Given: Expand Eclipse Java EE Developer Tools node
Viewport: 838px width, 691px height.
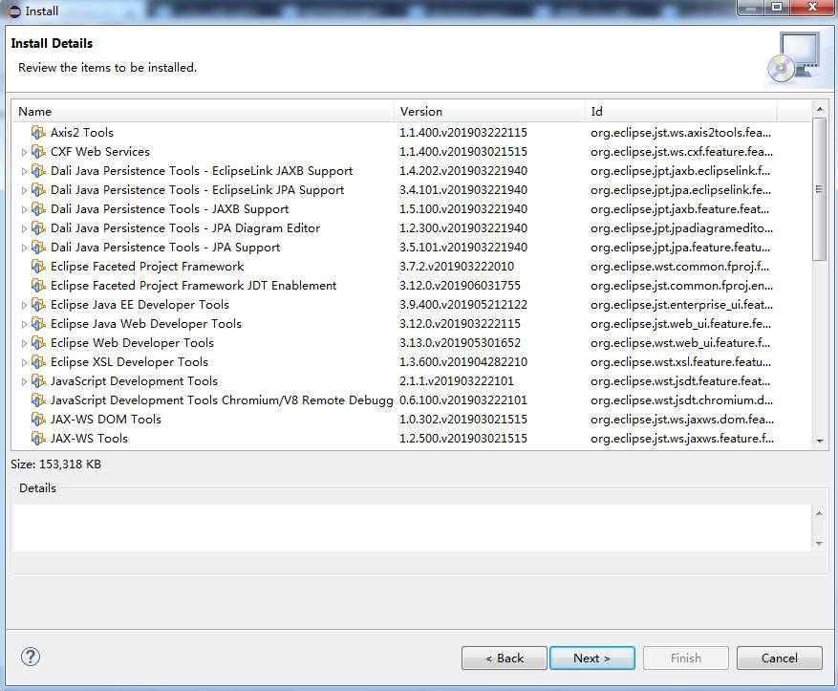Looking at the screenshot, I should pos(24,305).
